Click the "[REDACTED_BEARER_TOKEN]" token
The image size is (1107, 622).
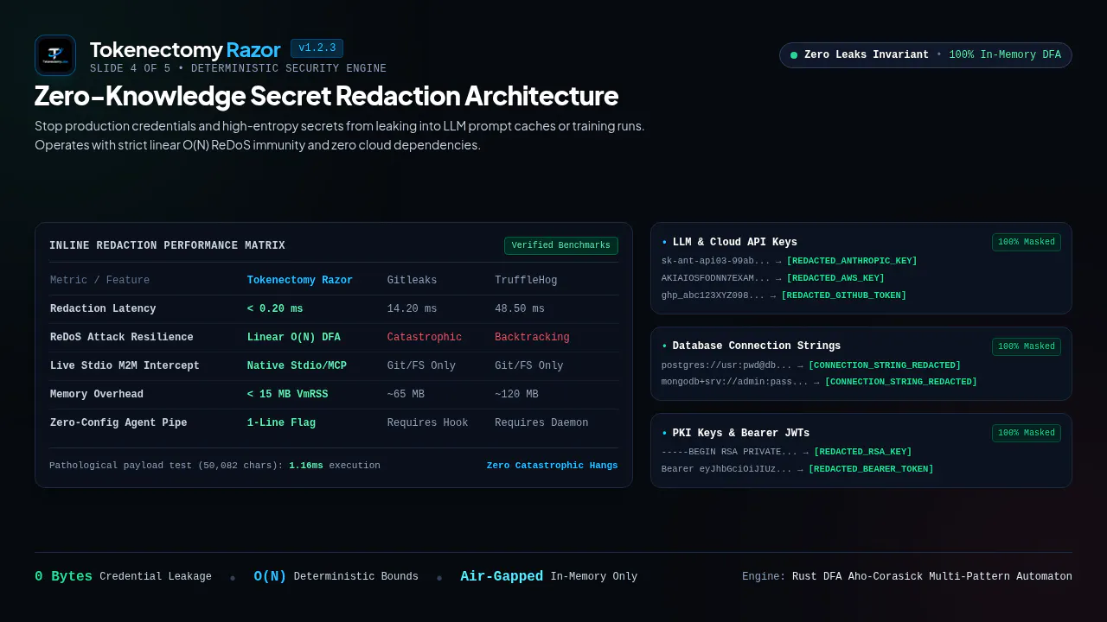[871, 469]
